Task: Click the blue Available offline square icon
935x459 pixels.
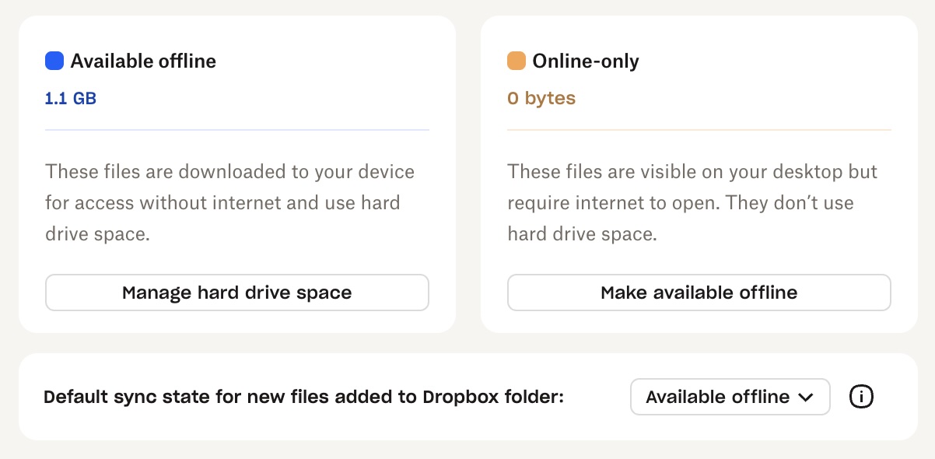Action: pos(54,61)
